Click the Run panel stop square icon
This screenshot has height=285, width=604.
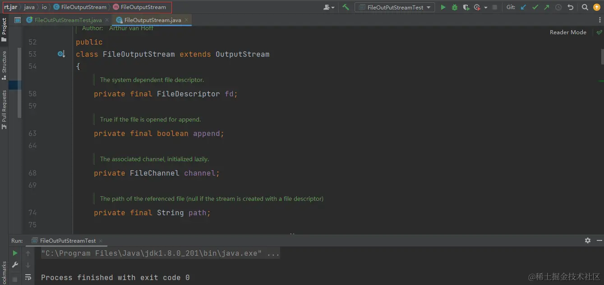click(15, 279)
